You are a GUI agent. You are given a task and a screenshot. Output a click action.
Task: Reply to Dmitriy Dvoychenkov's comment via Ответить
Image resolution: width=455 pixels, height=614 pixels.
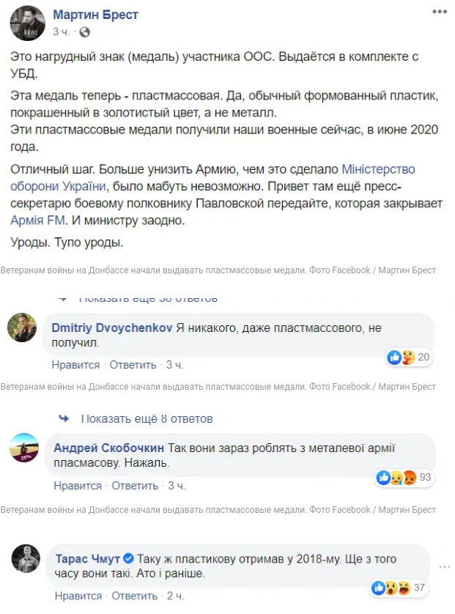[x=133, y=365]
